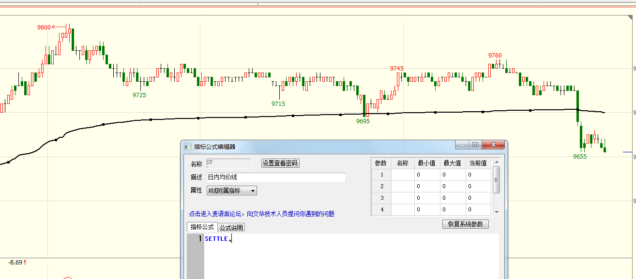The width and height of the screenshot is (636, 279).
Task: Switch to the 公式说明 tab
Action: [x=232, y=227]
